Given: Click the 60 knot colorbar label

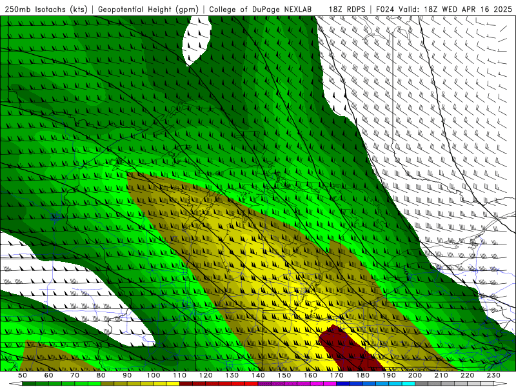Looking at the screenshot, I should pyautogui.click(x=48, y=375).
